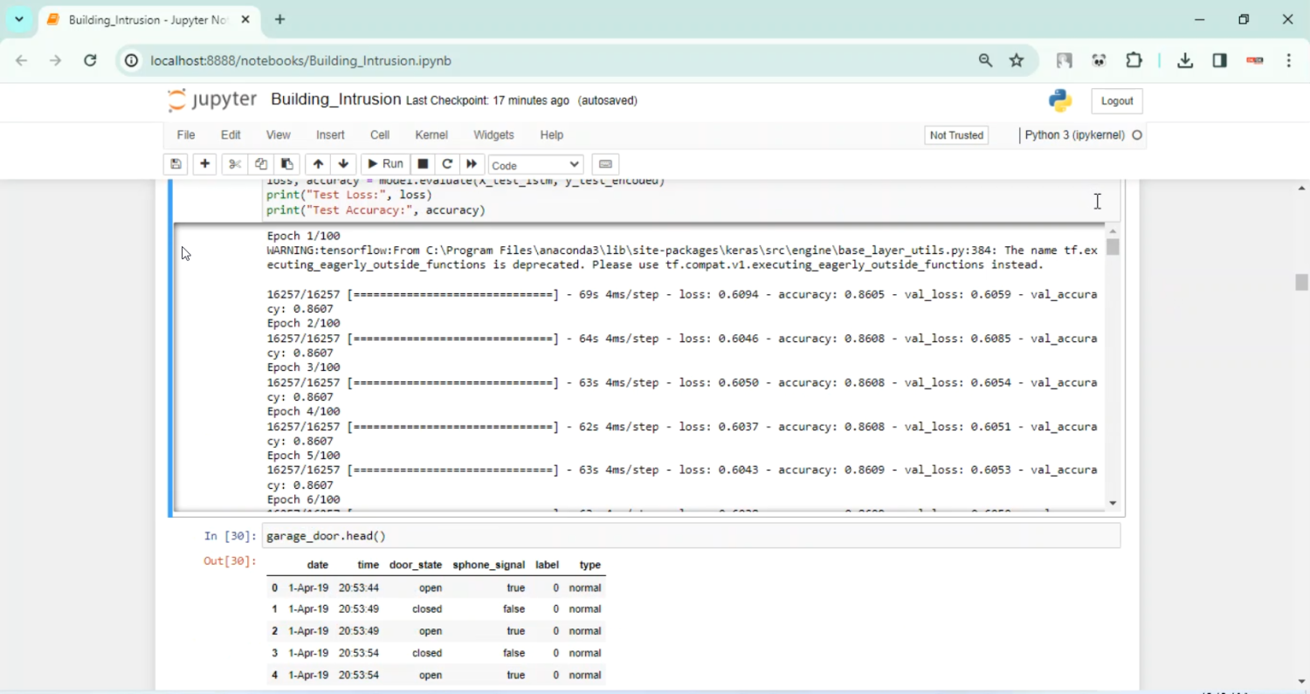The width and height of the screenshot is (1310, 694).
Task: Restart the kernel with the circular arrow
Action: tap(447, 164)
